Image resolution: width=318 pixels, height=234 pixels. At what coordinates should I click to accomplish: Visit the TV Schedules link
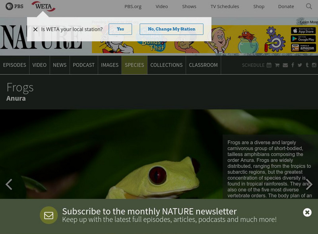click(x=225, y=6)
